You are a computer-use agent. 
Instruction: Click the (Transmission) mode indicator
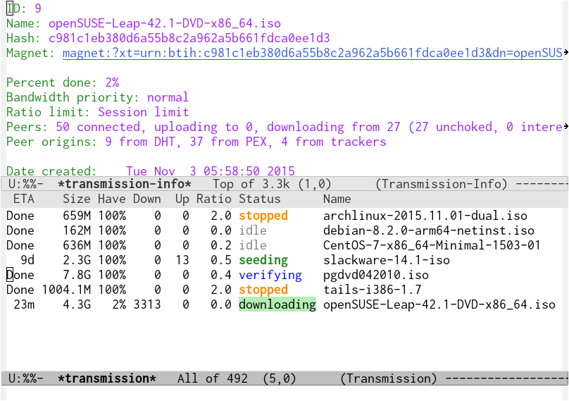[389, 379]
